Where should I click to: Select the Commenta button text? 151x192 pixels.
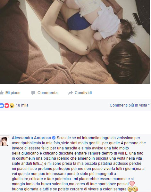pyautogui.click(x=47, y=93)
